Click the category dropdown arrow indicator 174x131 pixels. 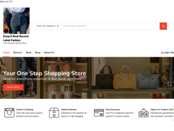point(58,26)
